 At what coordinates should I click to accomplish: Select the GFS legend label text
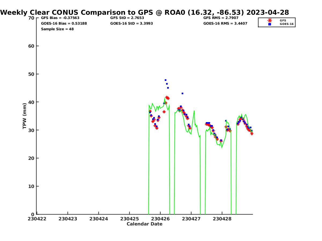pyautogui.click(x=283, y=20)
